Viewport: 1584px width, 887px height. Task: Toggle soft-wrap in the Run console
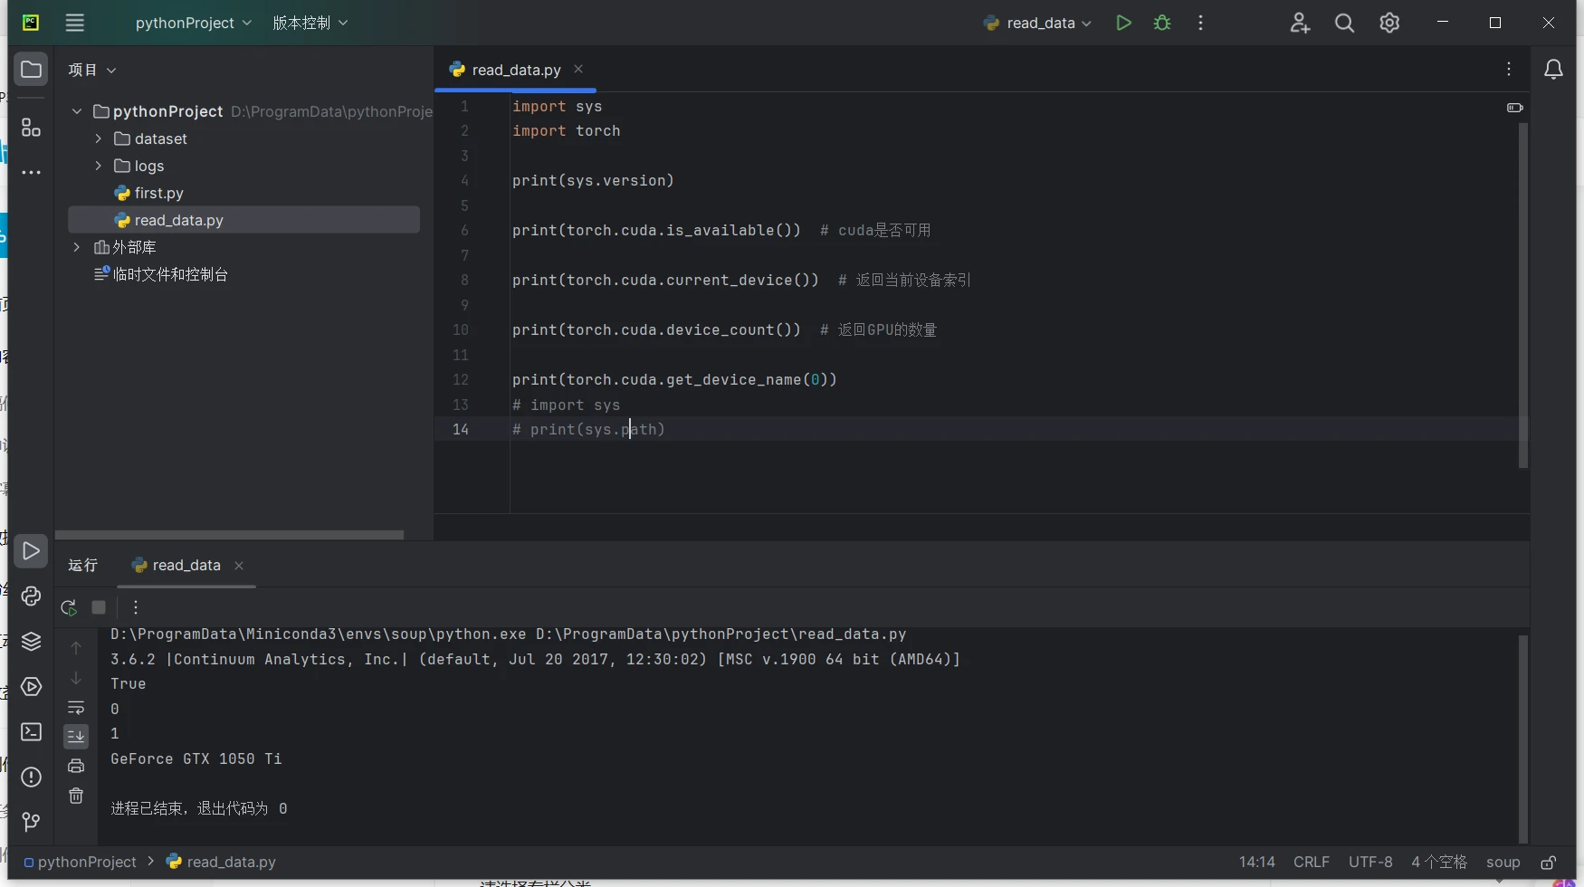click(76, 708)
